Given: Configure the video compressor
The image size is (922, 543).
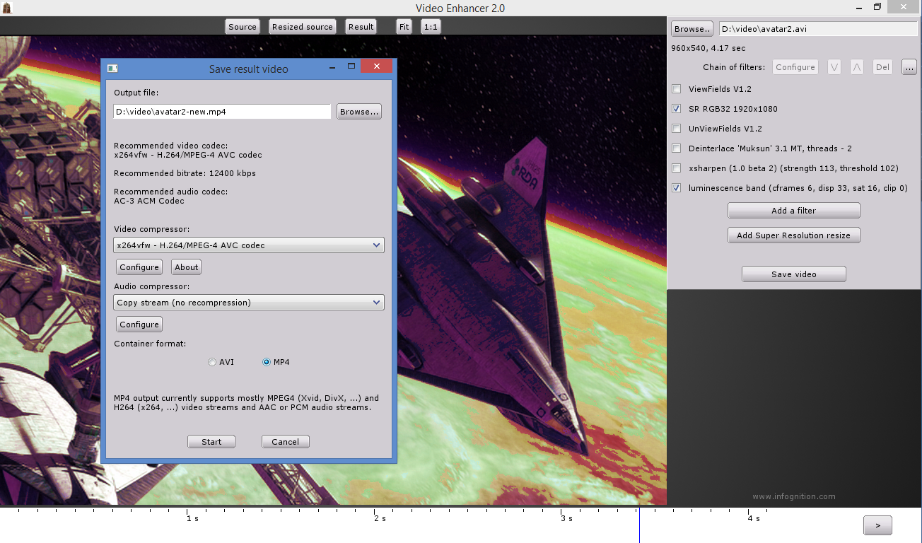Looking at the screenshot, I should (x=139, y=267).
